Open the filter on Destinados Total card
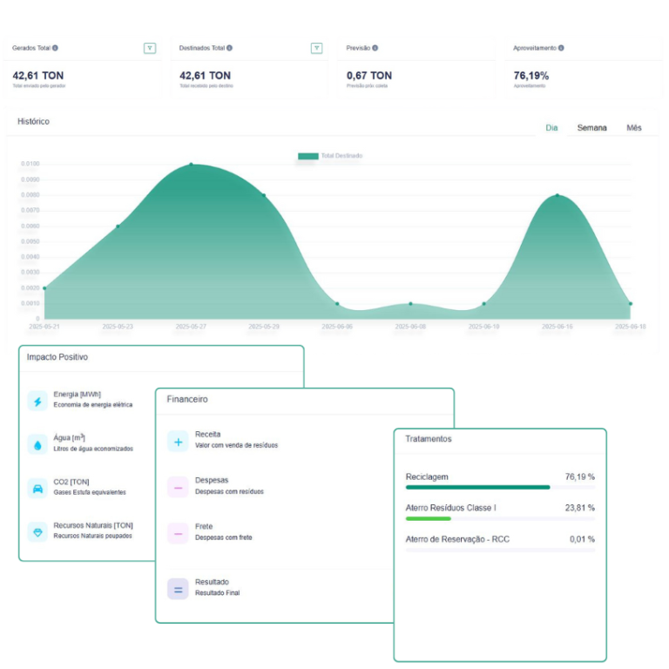Screen dimensions: 669x669 click(x=316, y=49)
